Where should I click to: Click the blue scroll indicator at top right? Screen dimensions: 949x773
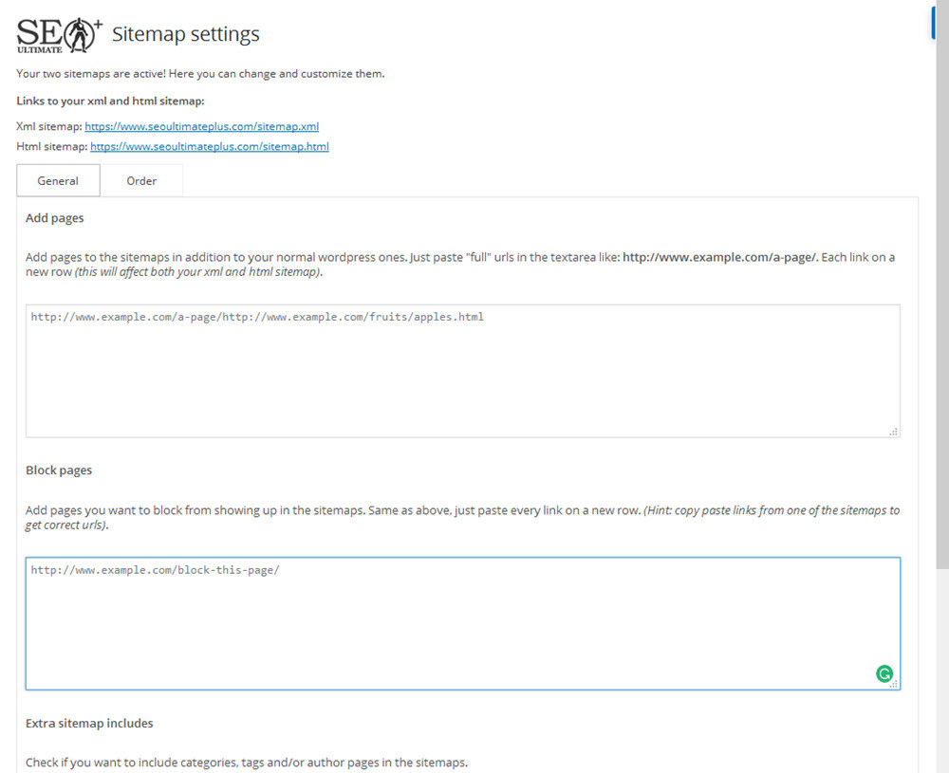pyautogui.click(x=933, y=24)
